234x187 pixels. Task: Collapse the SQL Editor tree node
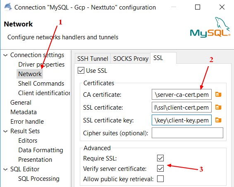tap(5, 169)
